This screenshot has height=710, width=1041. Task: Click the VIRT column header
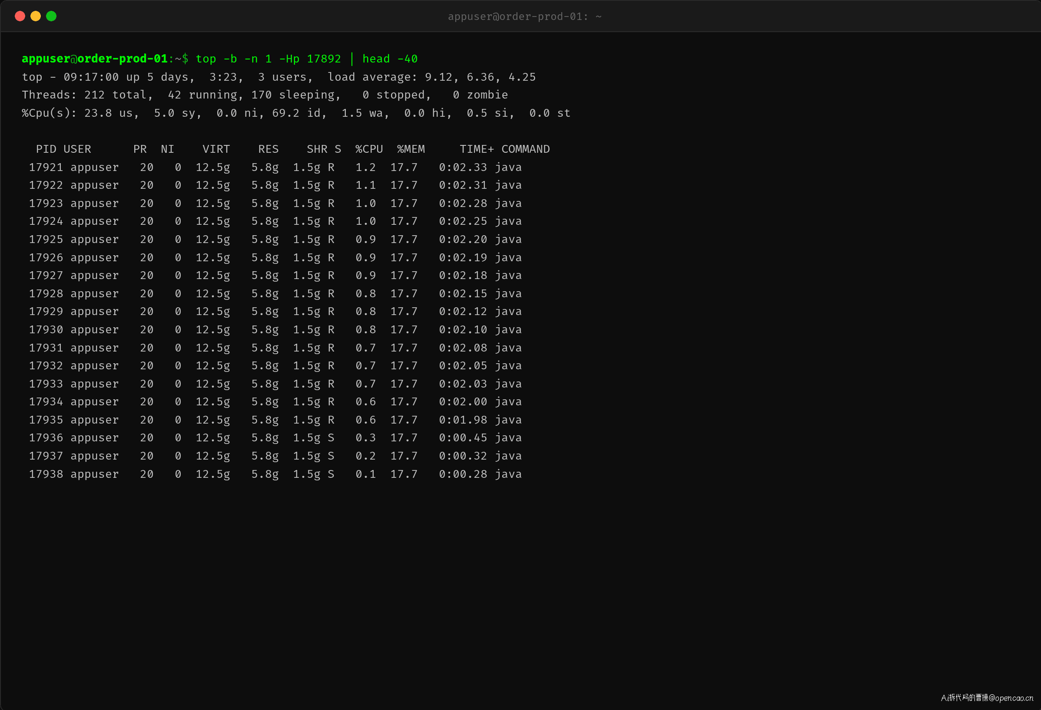coord(216,149)
